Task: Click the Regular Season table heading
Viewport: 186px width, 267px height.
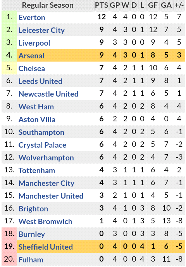Action: tap(48, 5)
